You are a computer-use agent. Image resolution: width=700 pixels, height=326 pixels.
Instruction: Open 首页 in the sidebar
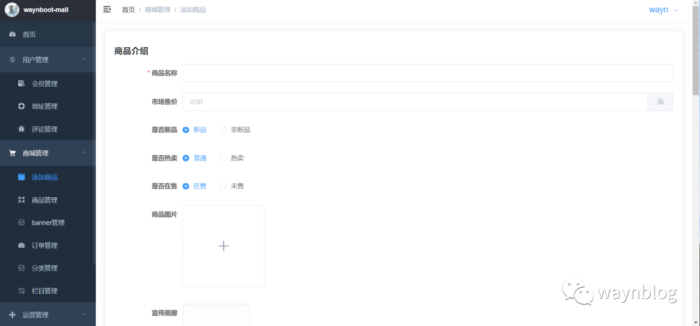tap(48, 34)
